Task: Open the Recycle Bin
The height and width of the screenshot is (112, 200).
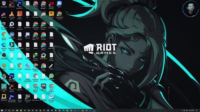Action: (4, 4)
